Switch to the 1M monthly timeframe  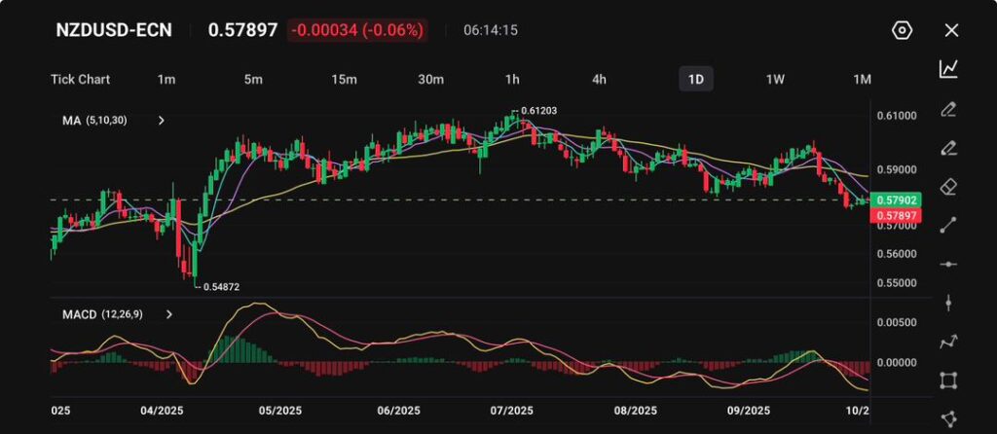click(862, 79)
